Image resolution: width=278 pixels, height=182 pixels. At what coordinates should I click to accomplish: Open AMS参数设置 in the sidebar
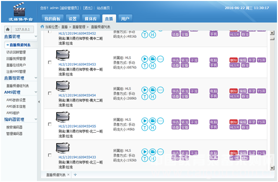point(16,100)
